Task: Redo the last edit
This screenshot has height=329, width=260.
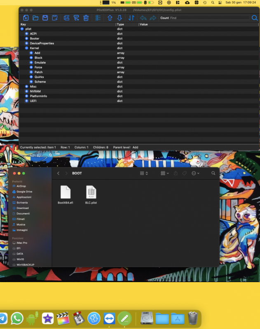Action: click(x=153, y=18)
